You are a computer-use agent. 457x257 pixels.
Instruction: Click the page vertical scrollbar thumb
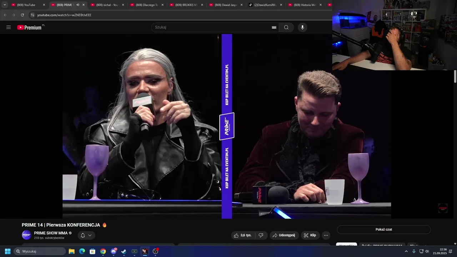coord(455,76)
